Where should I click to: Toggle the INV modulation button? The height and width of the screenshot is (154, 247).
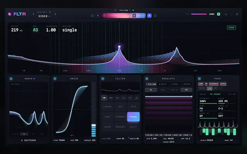(x=186, y=90)
